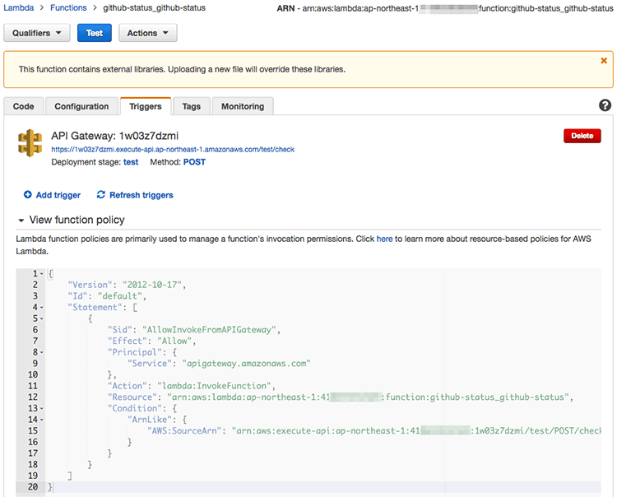Go to Lambda breadcrumb link

point(18,8)
